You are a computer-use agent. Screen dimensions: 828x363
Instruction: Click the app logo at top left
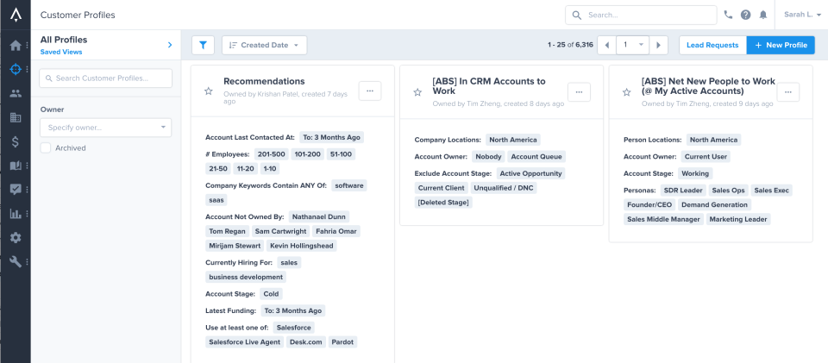click(x=16, y=15)
